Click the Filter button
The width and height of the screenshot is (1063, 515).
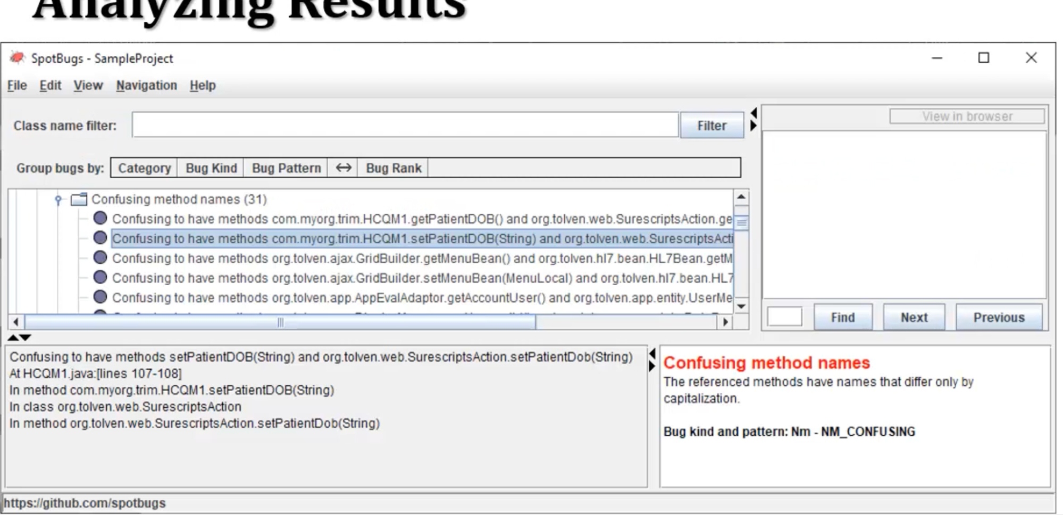pyautogui.click(x=712, y=126)
